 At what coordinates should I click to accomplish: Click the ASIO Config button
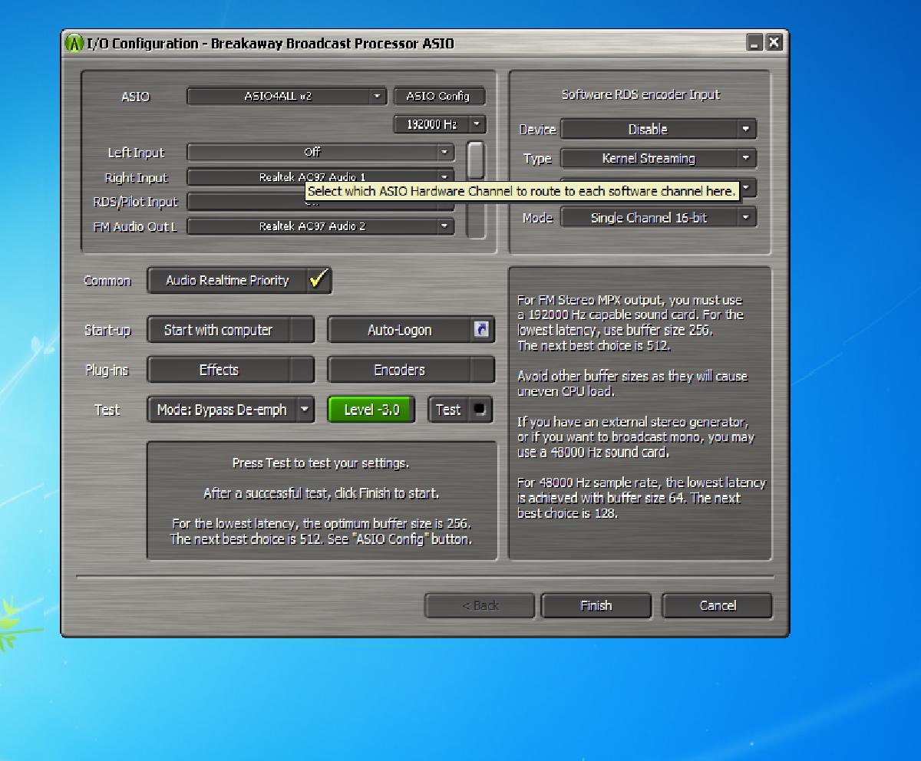[x=439, y=97]
